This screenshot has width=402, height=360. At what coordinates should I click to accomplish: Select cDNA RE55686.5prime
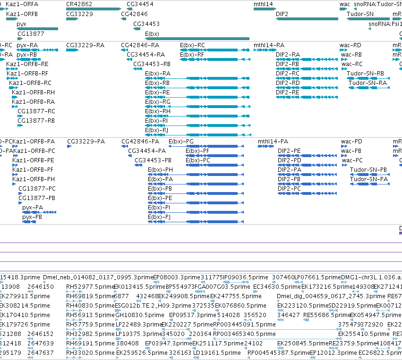(327, 315)
